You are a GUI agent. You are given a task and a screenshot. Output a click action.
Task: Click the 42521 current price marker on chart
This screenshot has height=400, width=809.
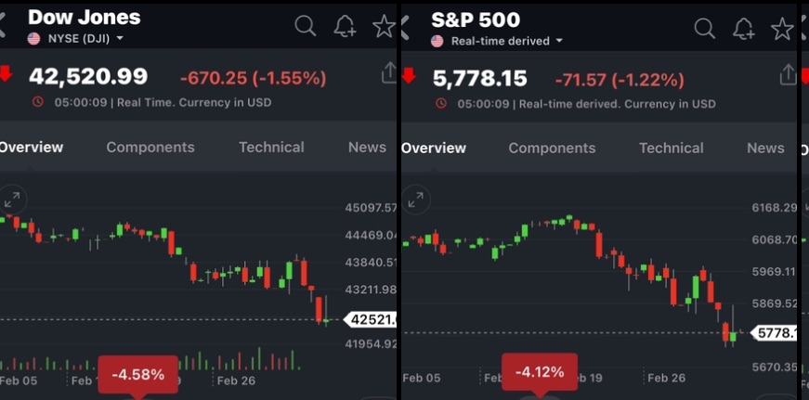[x=371, y=320]
